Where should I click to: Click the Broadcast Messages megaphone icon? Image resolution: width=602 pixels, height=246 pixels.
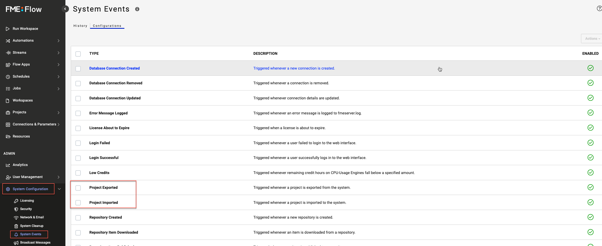16,243
